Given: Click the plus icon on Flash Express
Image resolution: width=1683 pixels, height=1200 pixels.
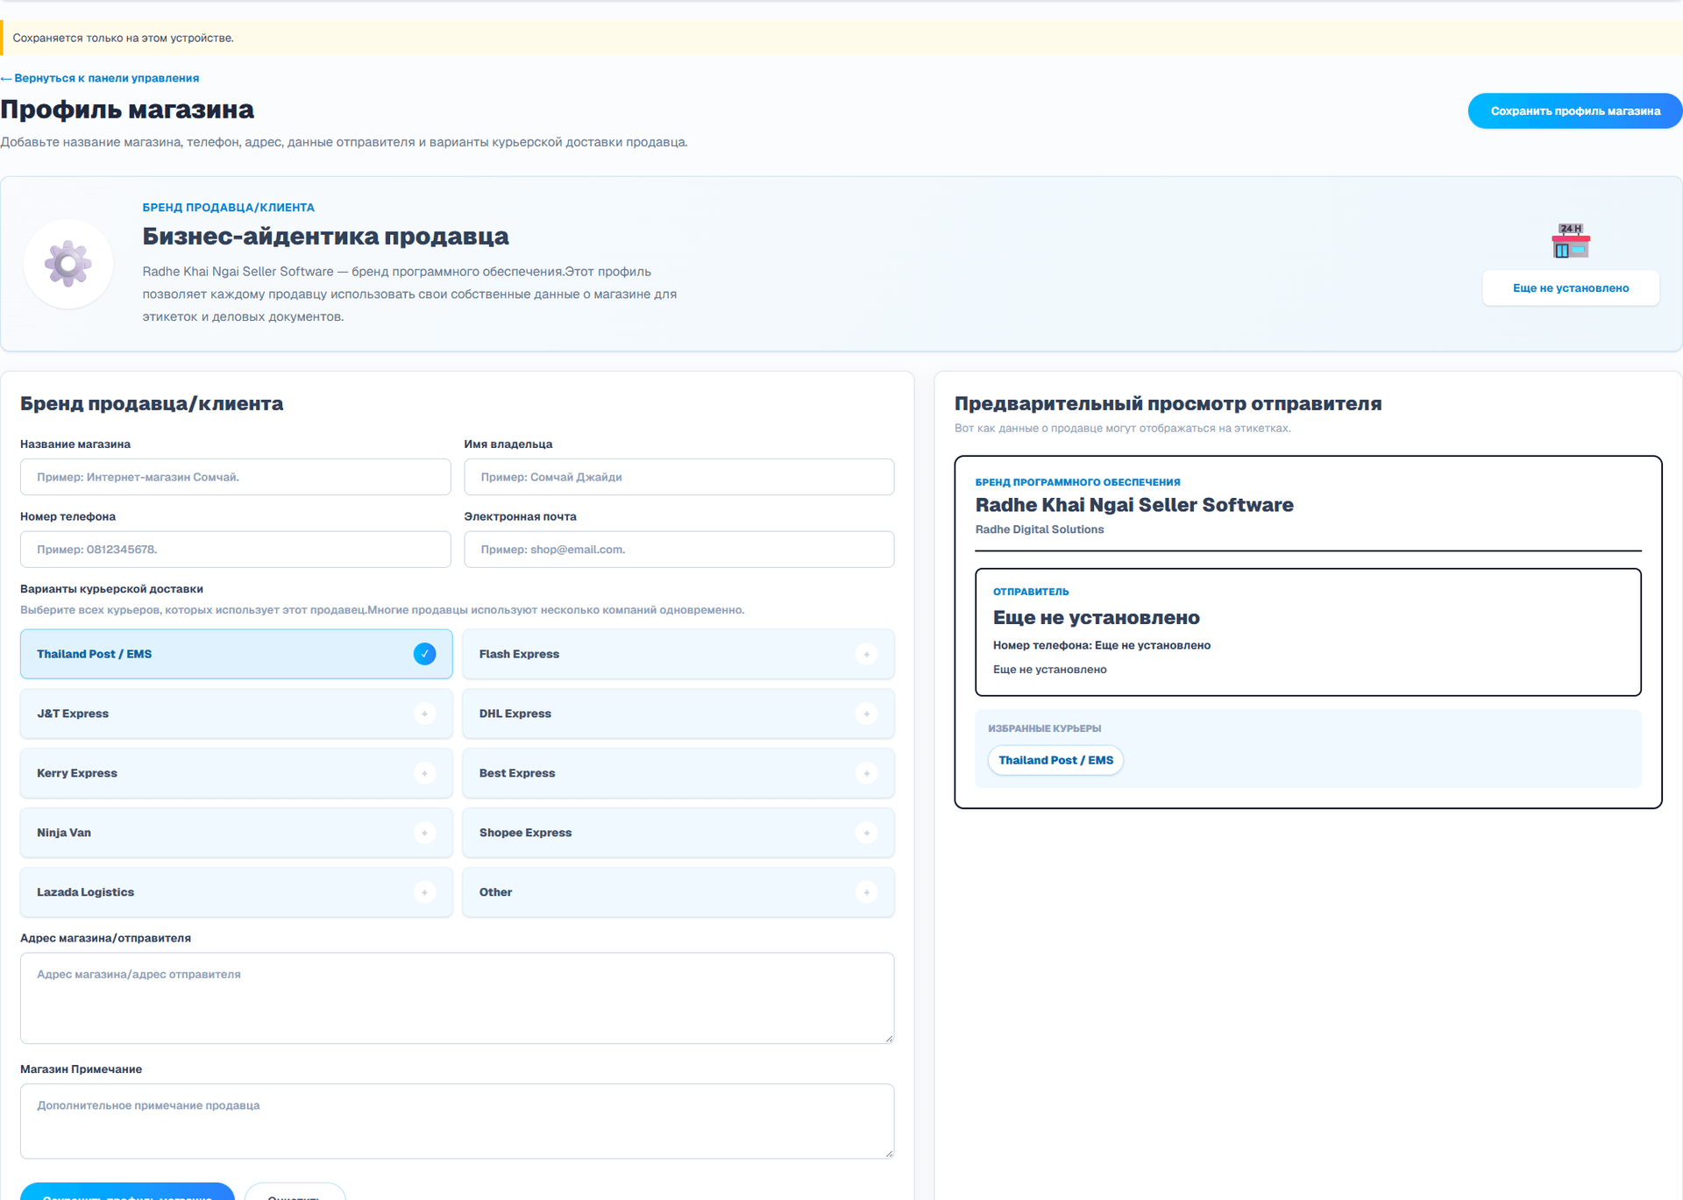Looking at the screenshot, I should point(866,654).
